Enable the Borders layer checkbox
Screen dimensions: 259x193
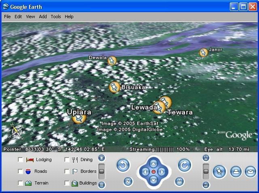pyautogui.click(x=67, y=172)
